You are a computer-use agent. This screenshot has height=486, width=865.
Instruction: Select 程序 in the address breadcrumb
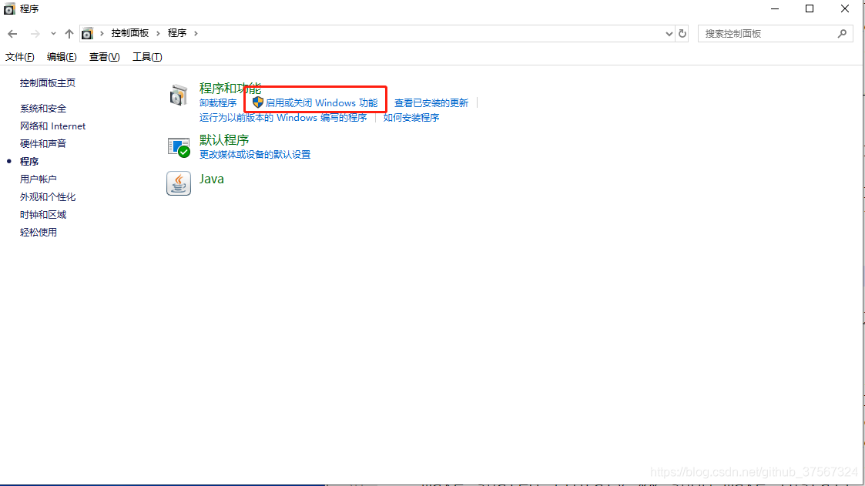point(177,33)
